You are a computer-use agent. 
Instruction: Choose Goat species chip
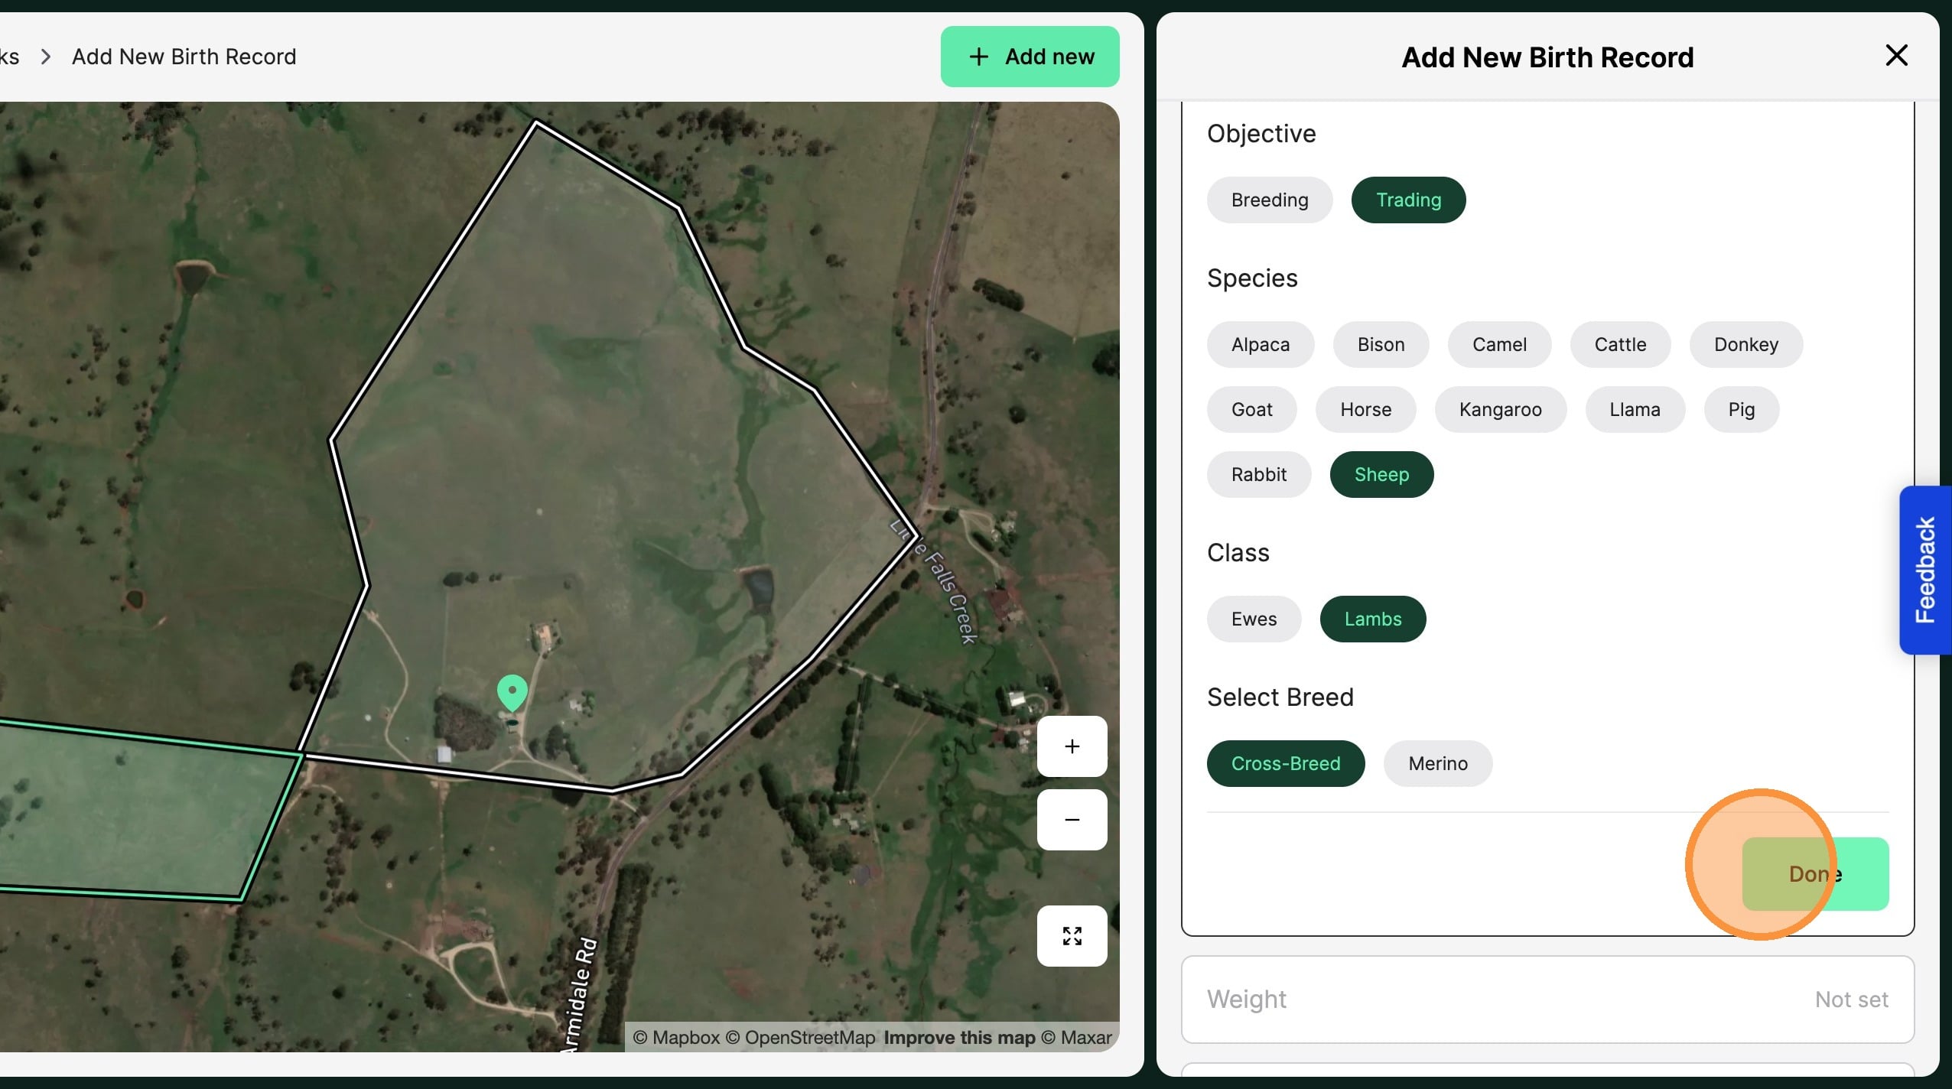pyautogui.click(x=1251, y=410)
